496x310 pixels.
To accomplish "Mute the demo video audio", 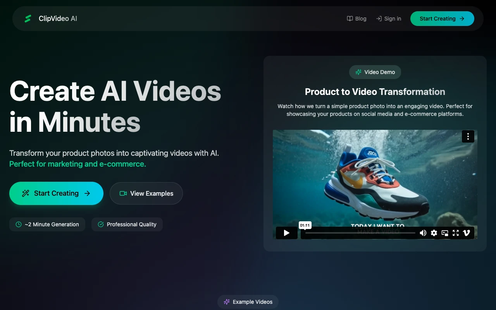I will [423, 233].
